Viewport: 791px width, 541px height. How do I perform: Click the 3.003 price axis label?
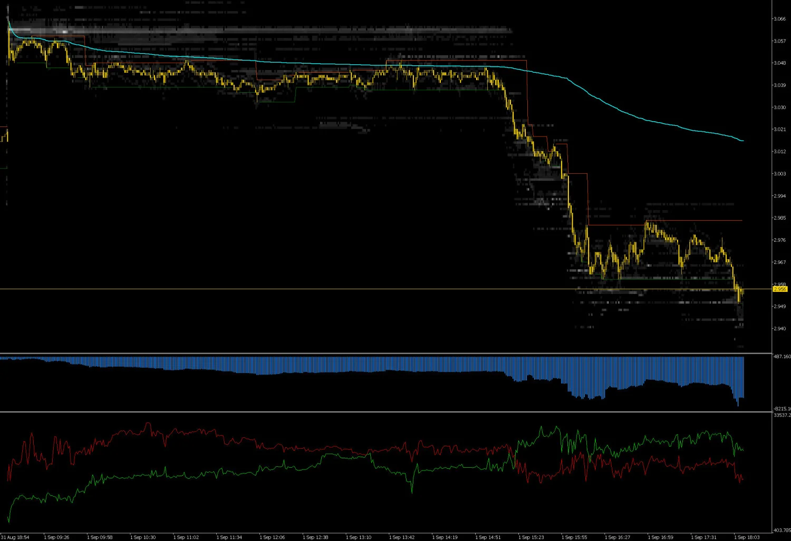(x=780, y=174)
